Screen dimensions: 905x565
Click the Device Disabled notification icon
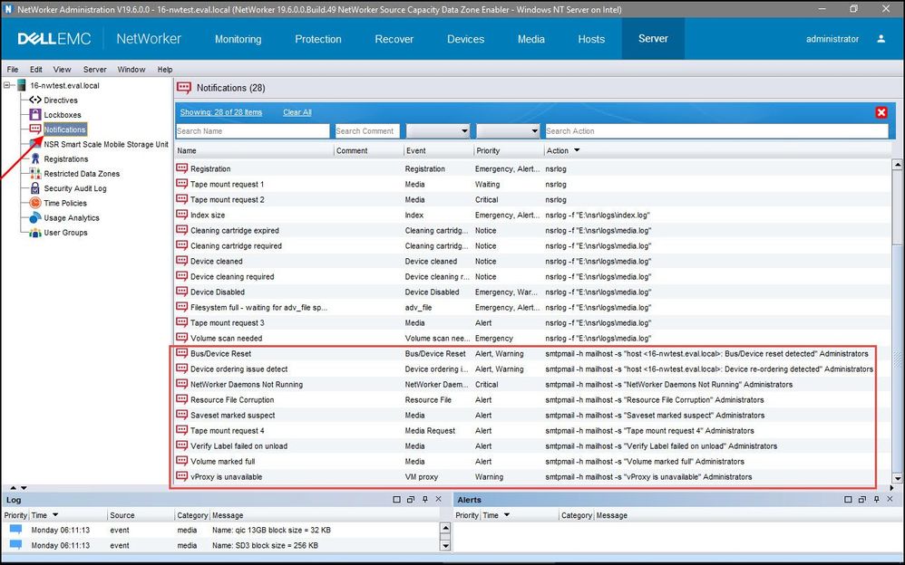[x=181, y=292]
